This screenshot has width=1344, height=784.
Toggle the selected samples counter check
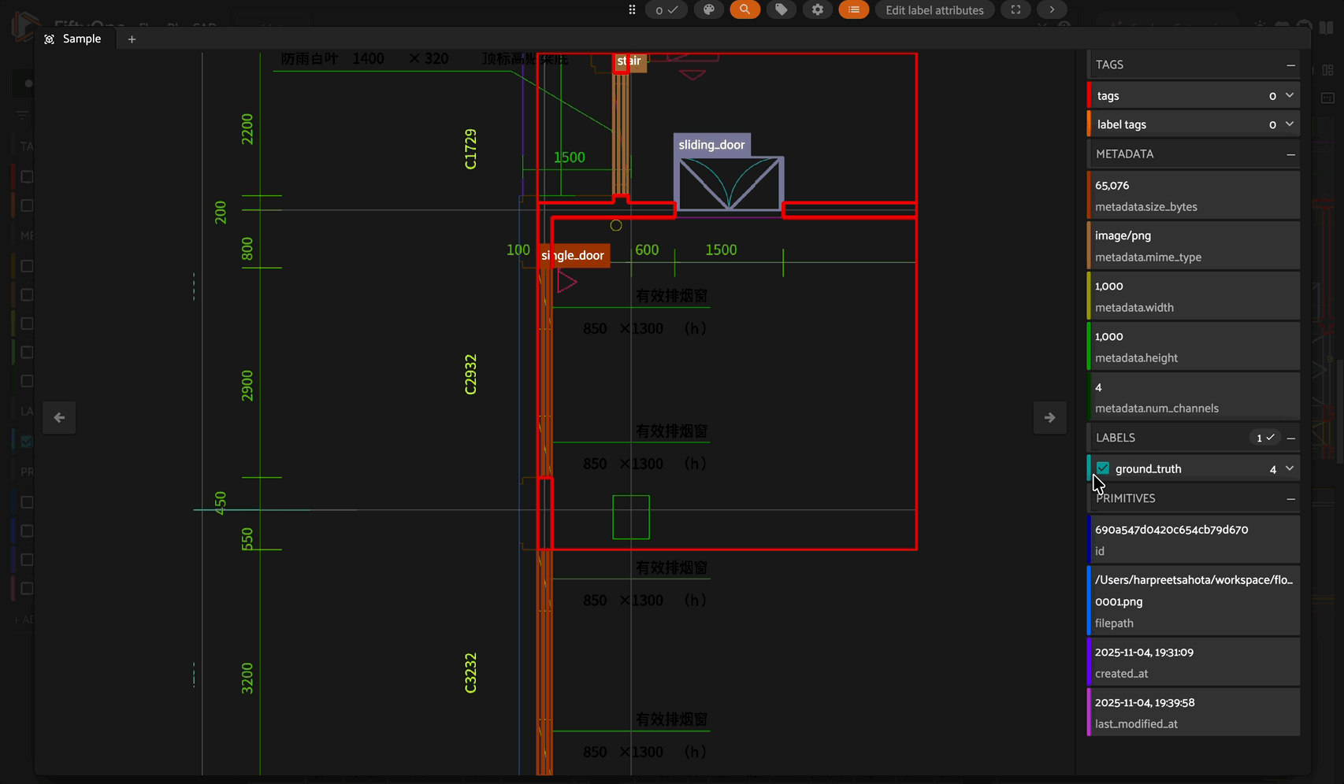tap(666, 10)
